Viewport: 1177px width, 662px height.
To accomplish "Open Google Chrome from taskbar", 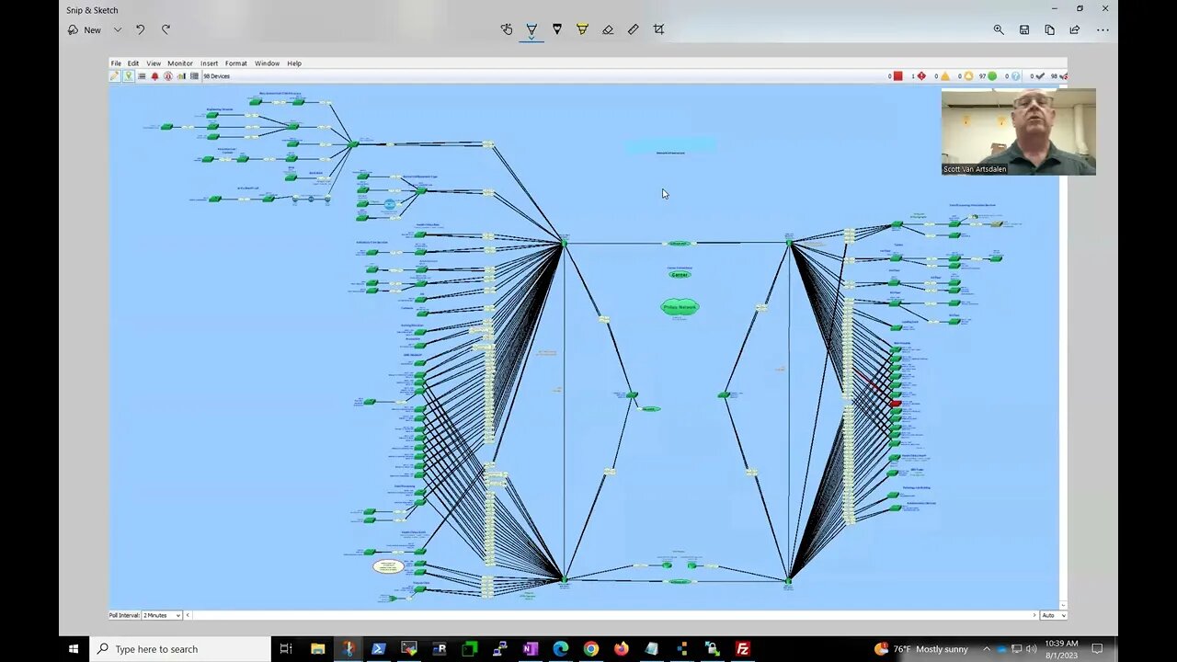I will (590, 648).
